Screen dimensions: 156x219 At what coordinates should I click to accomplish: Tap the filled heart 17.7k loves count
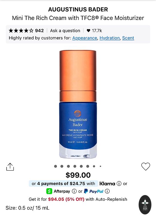(x=94, y=31)
